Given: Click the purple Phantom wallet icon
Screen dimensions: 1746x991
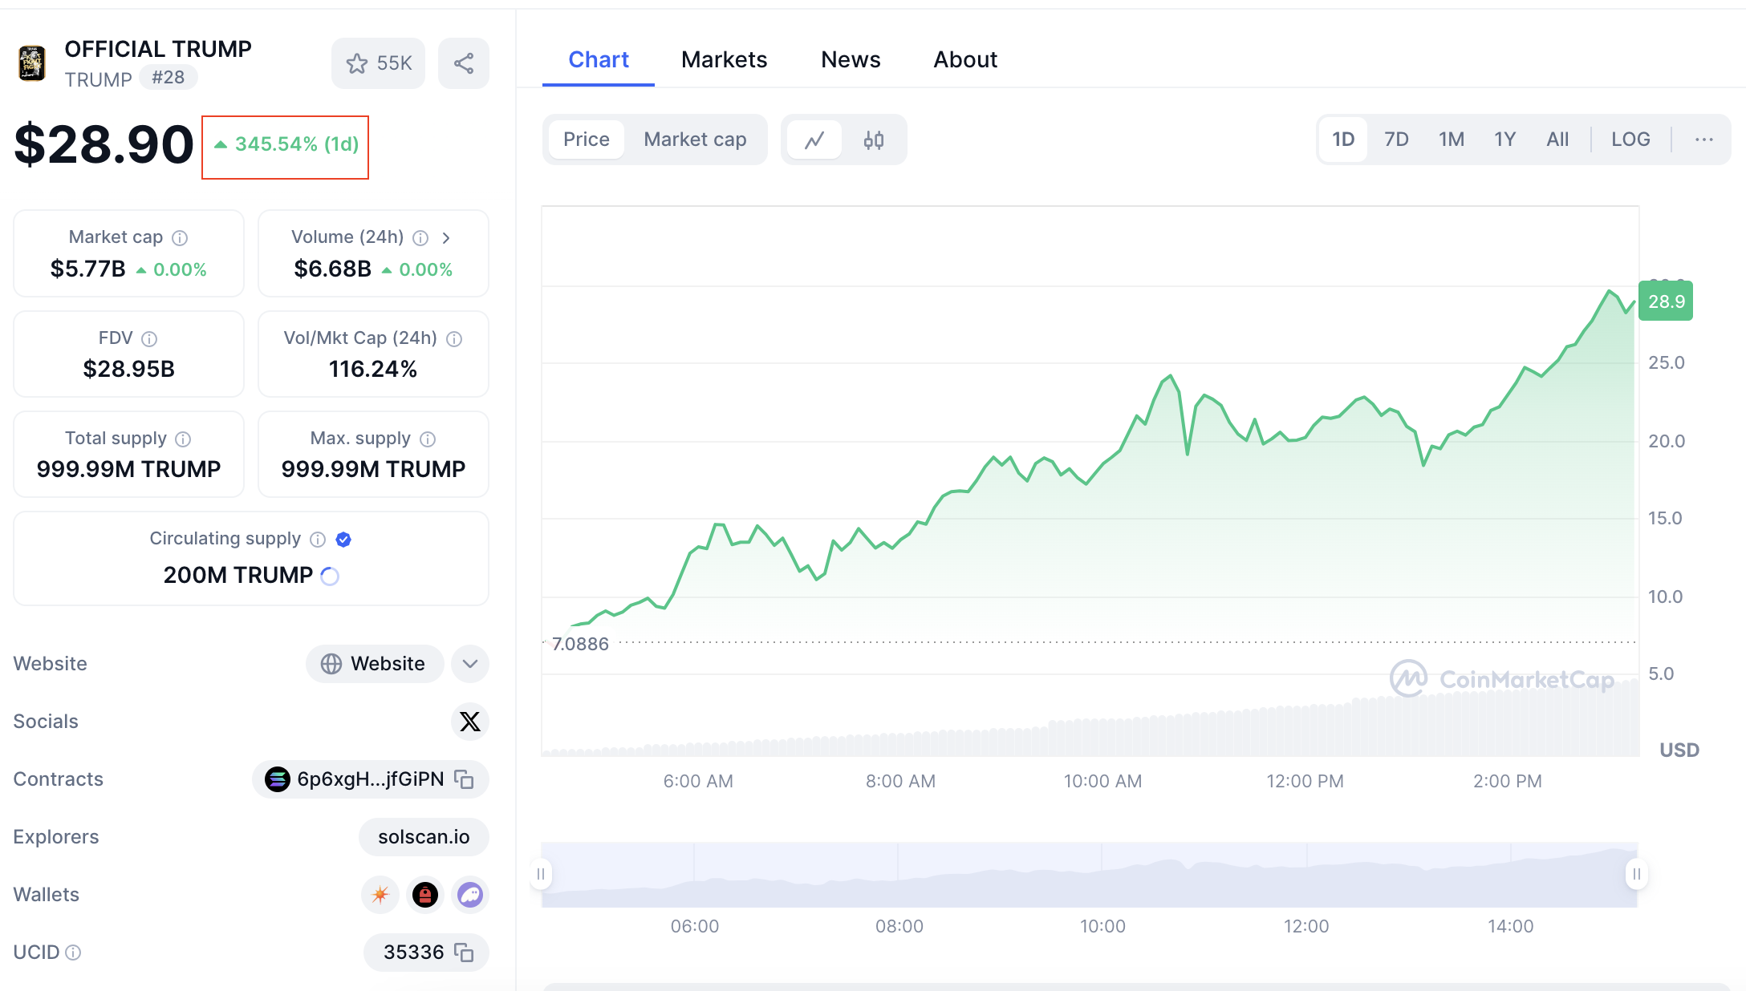Looking at the screenshot, I should 470,895.
